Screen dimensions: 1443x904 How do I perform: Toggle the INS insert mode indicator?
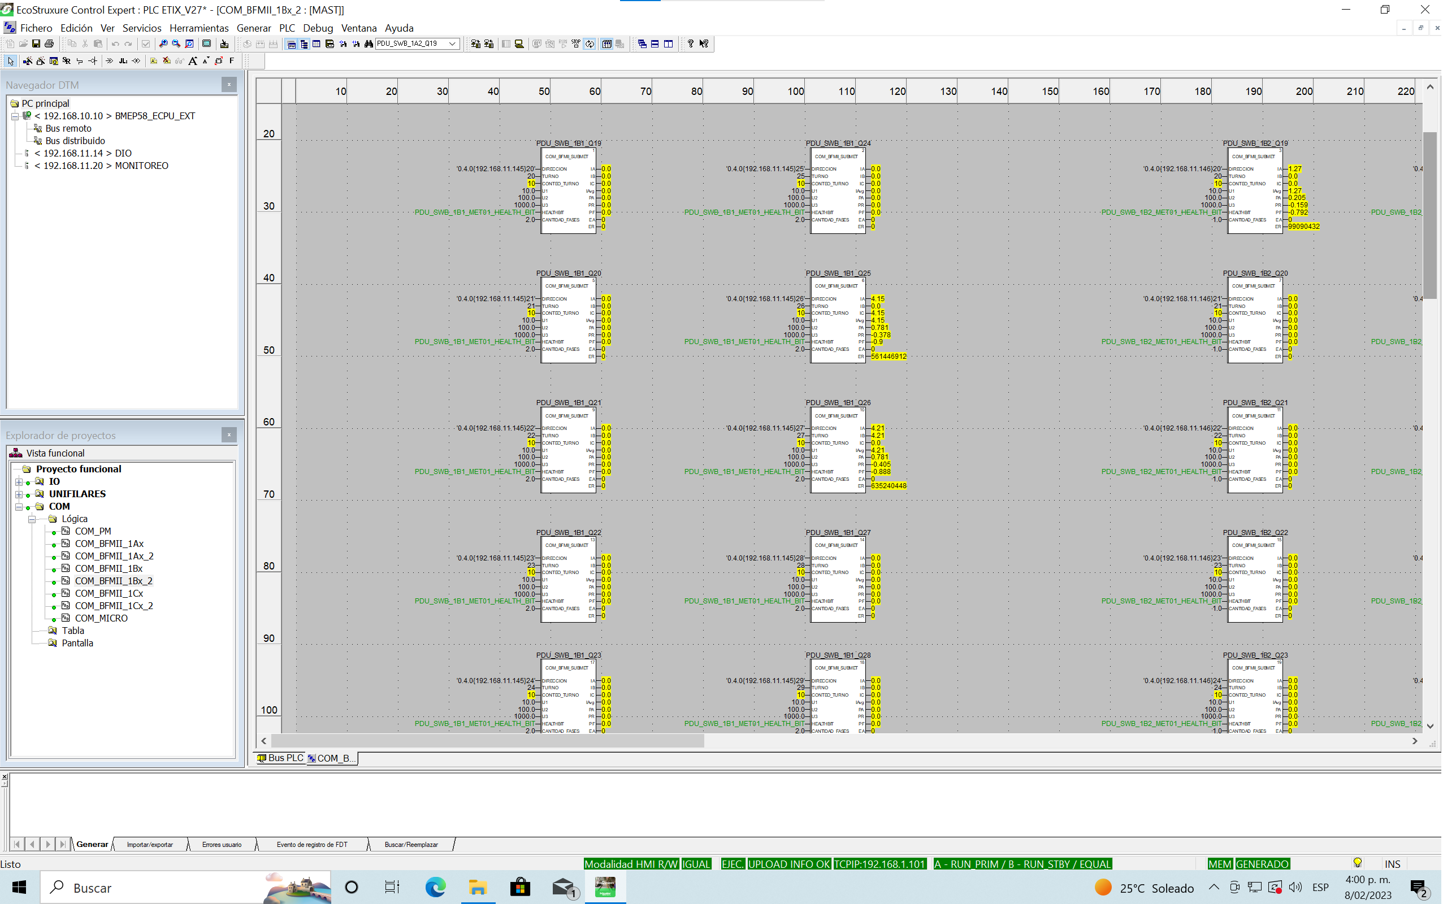pyautogui.click(x=1392, y=864)
